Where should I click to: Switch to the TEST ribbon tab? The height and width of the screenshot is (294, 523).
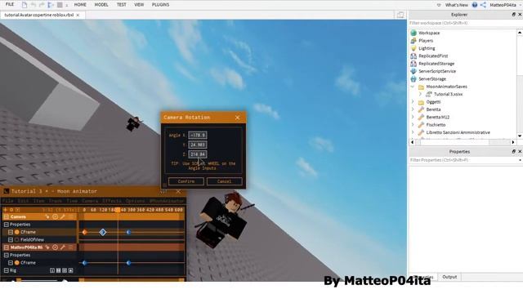pyautogui.click(x=122, y=5)
